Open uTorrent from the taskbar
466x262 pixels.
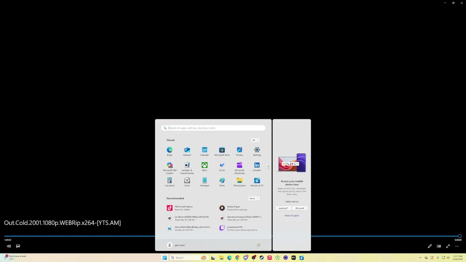point(277,258)
